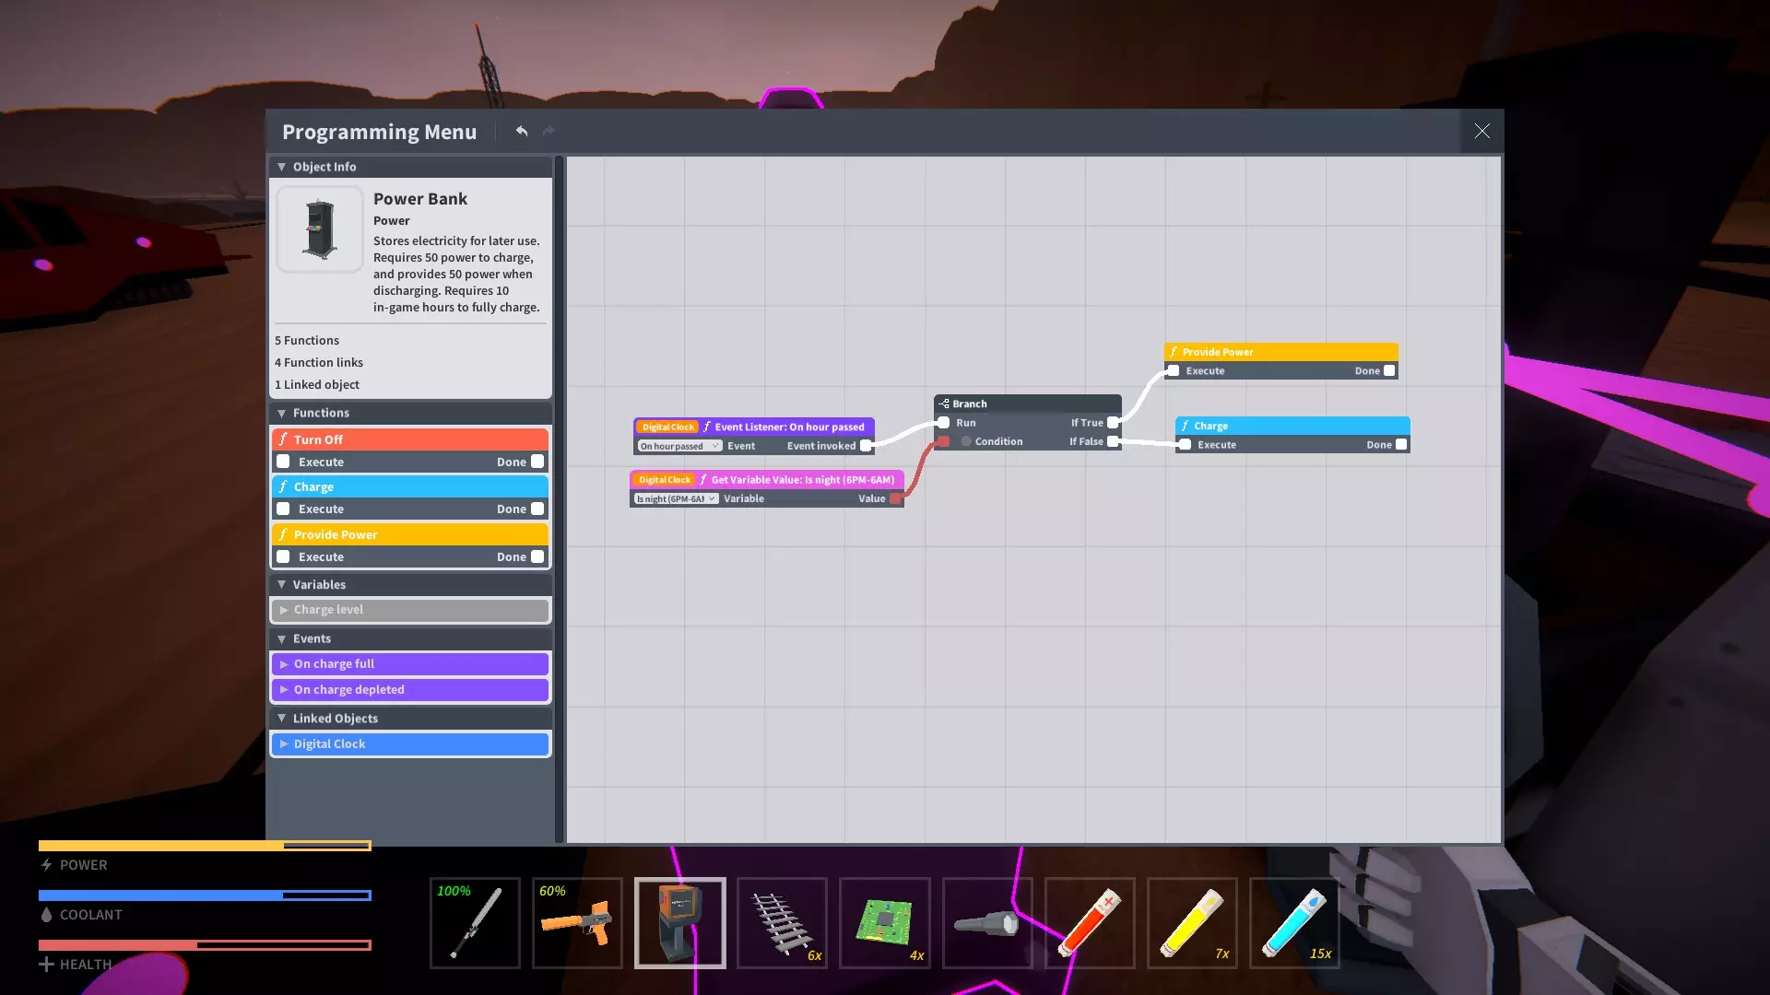
Task: Open the On hour passed dropdown
Action: point(678,446)
